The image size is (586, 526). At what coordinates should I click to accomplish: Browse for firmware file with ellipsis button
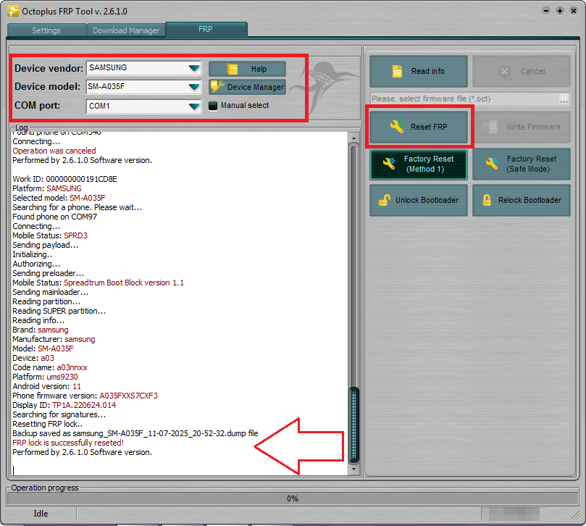point(564,99)
